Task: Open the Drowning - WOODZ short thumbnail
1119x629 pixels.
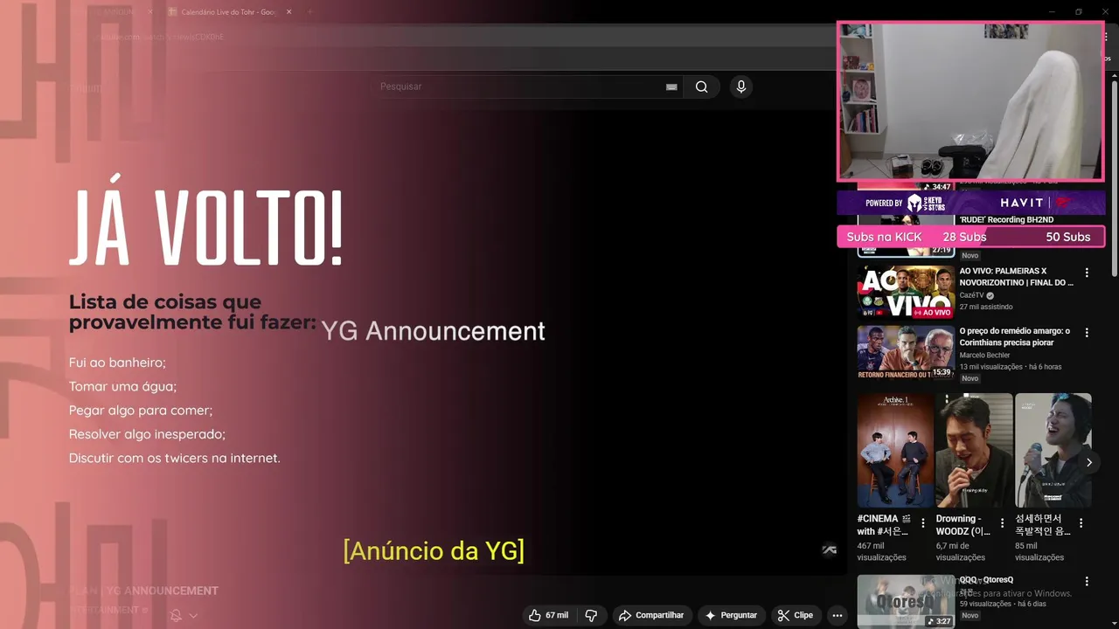Action: (x=974, y=450)
